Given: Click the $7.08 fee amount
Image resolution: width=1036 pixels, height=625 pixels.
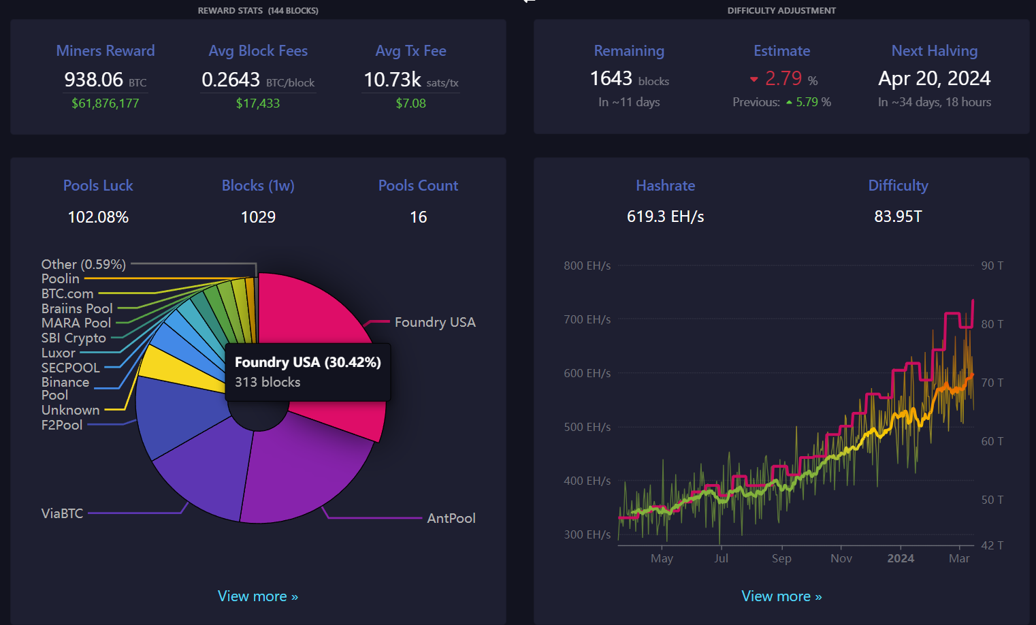Looking at the screenshot, I should point(411,103).
